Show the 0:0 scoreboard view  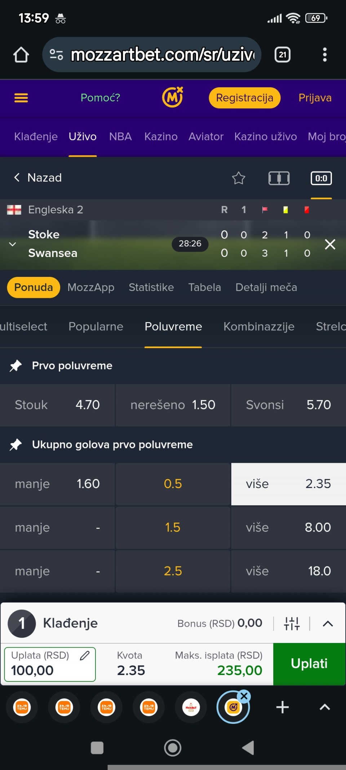[321, 178]
